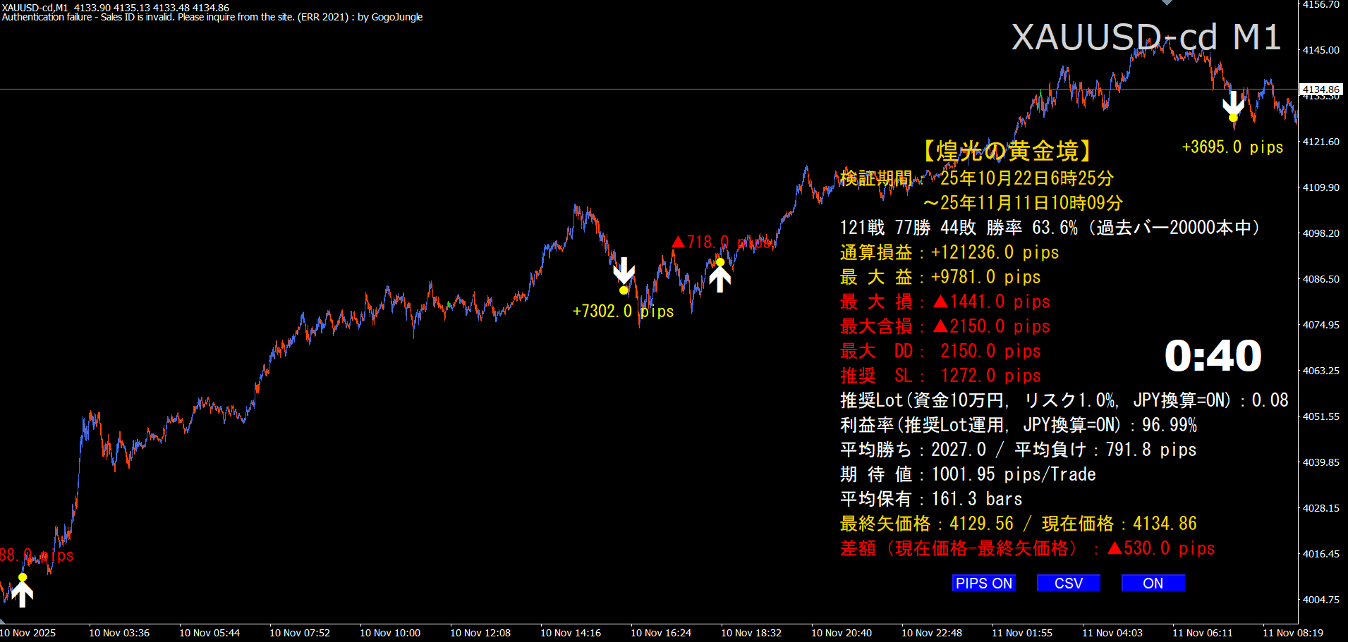Click yellow dot on the 18:32 up-arrow signal
The image size is (1348, 642).
[720, 262]
